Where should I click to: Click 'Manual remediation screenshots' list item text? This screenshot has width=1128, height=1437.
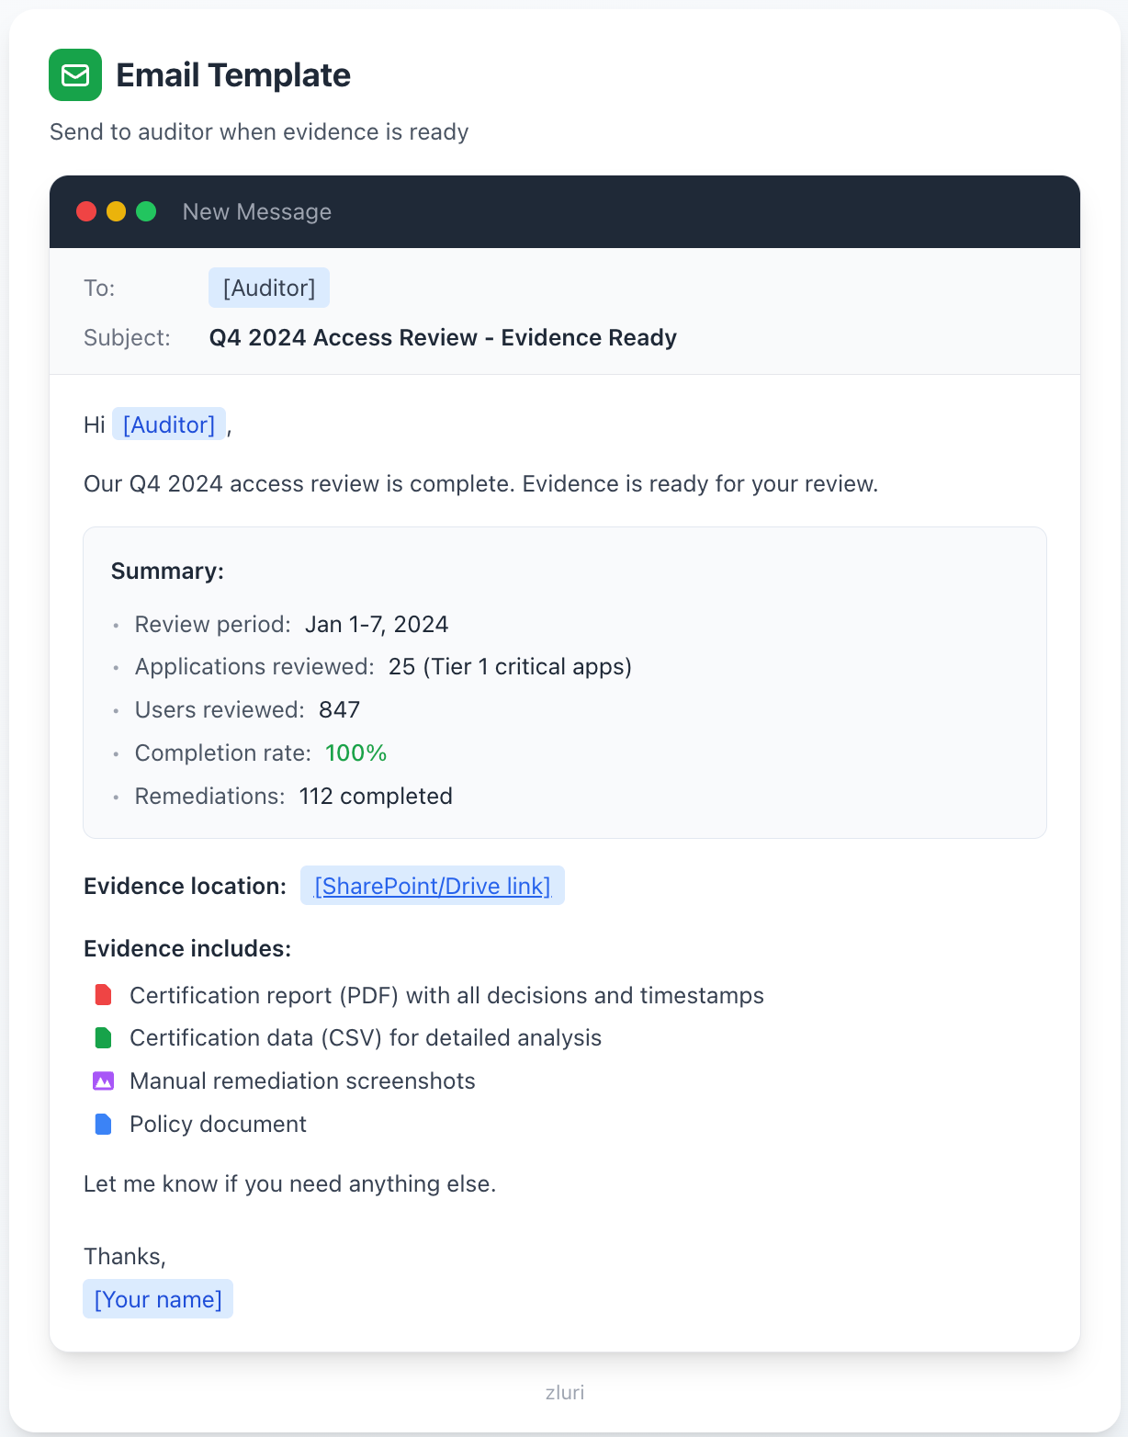click(302, 1081)
